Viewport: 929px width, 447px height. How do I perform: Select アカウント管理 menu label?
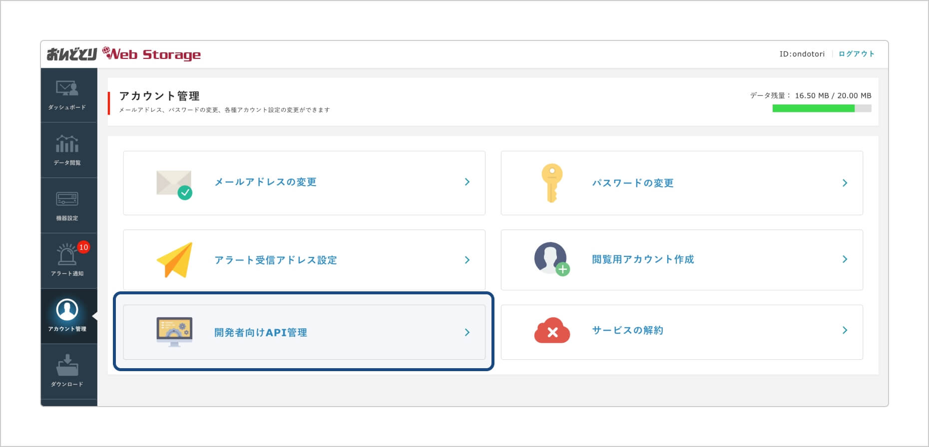click(x=67, y=329)
